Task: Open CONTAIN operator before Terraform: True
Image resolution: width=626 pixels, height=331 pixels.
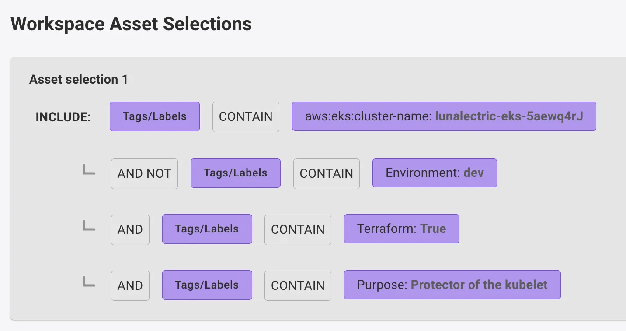Action: click(298, 229)
